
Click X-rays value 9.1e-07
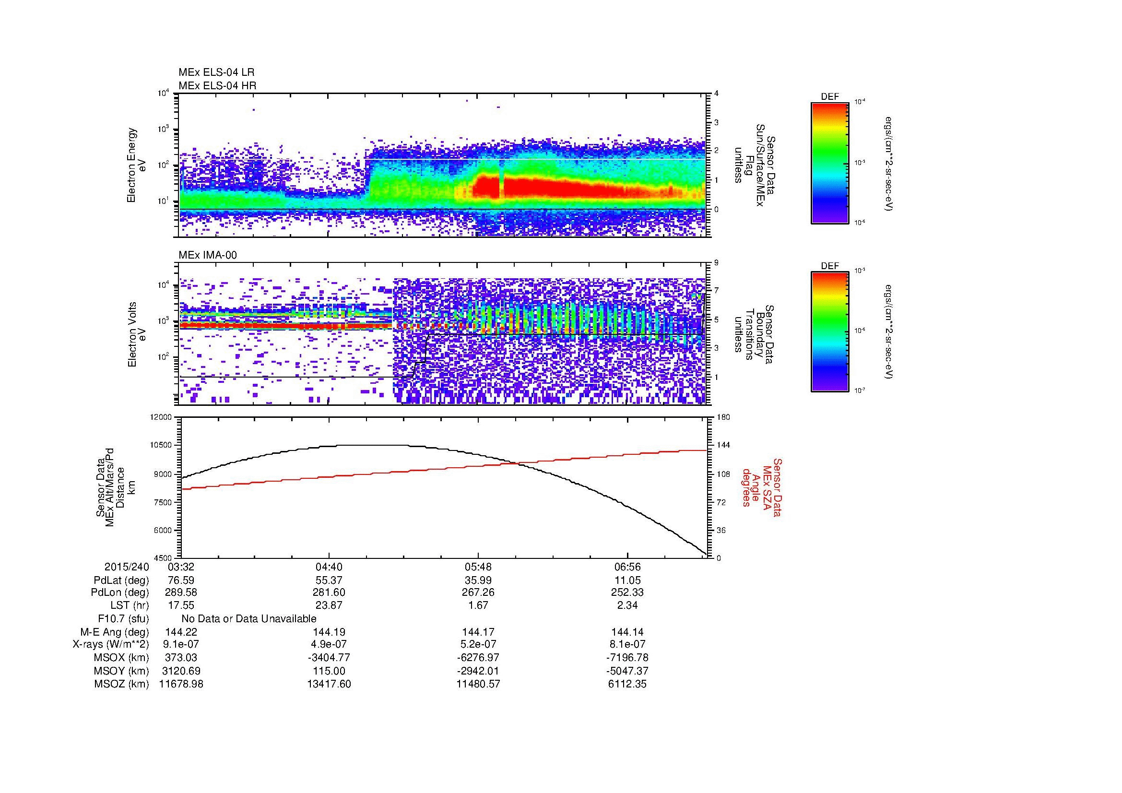pos(181,644)
